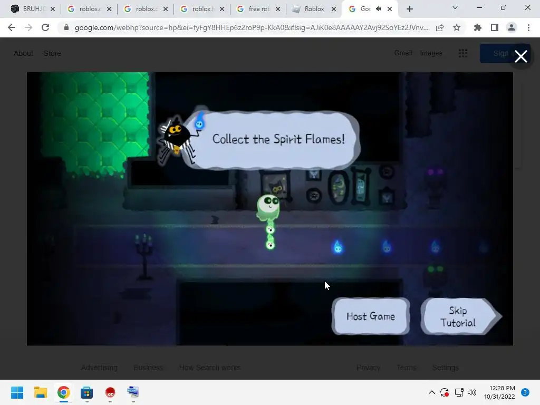
Task: Open How Search works link
Action: [x=210, y=368]
